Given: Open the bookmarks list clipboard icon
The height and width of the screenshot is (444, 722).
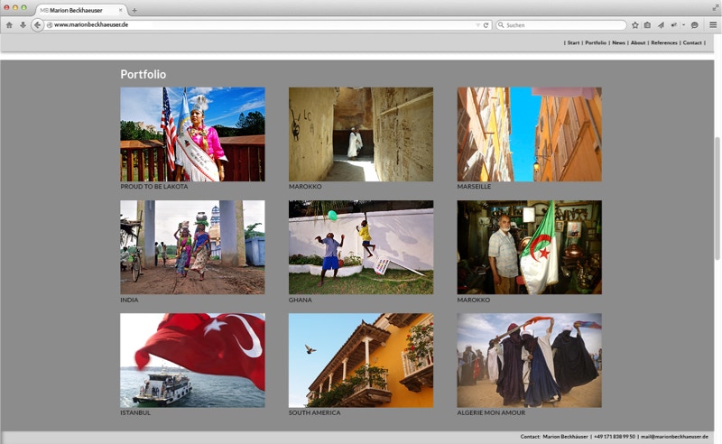Looking at the screenshot, I should pos(647,25).
